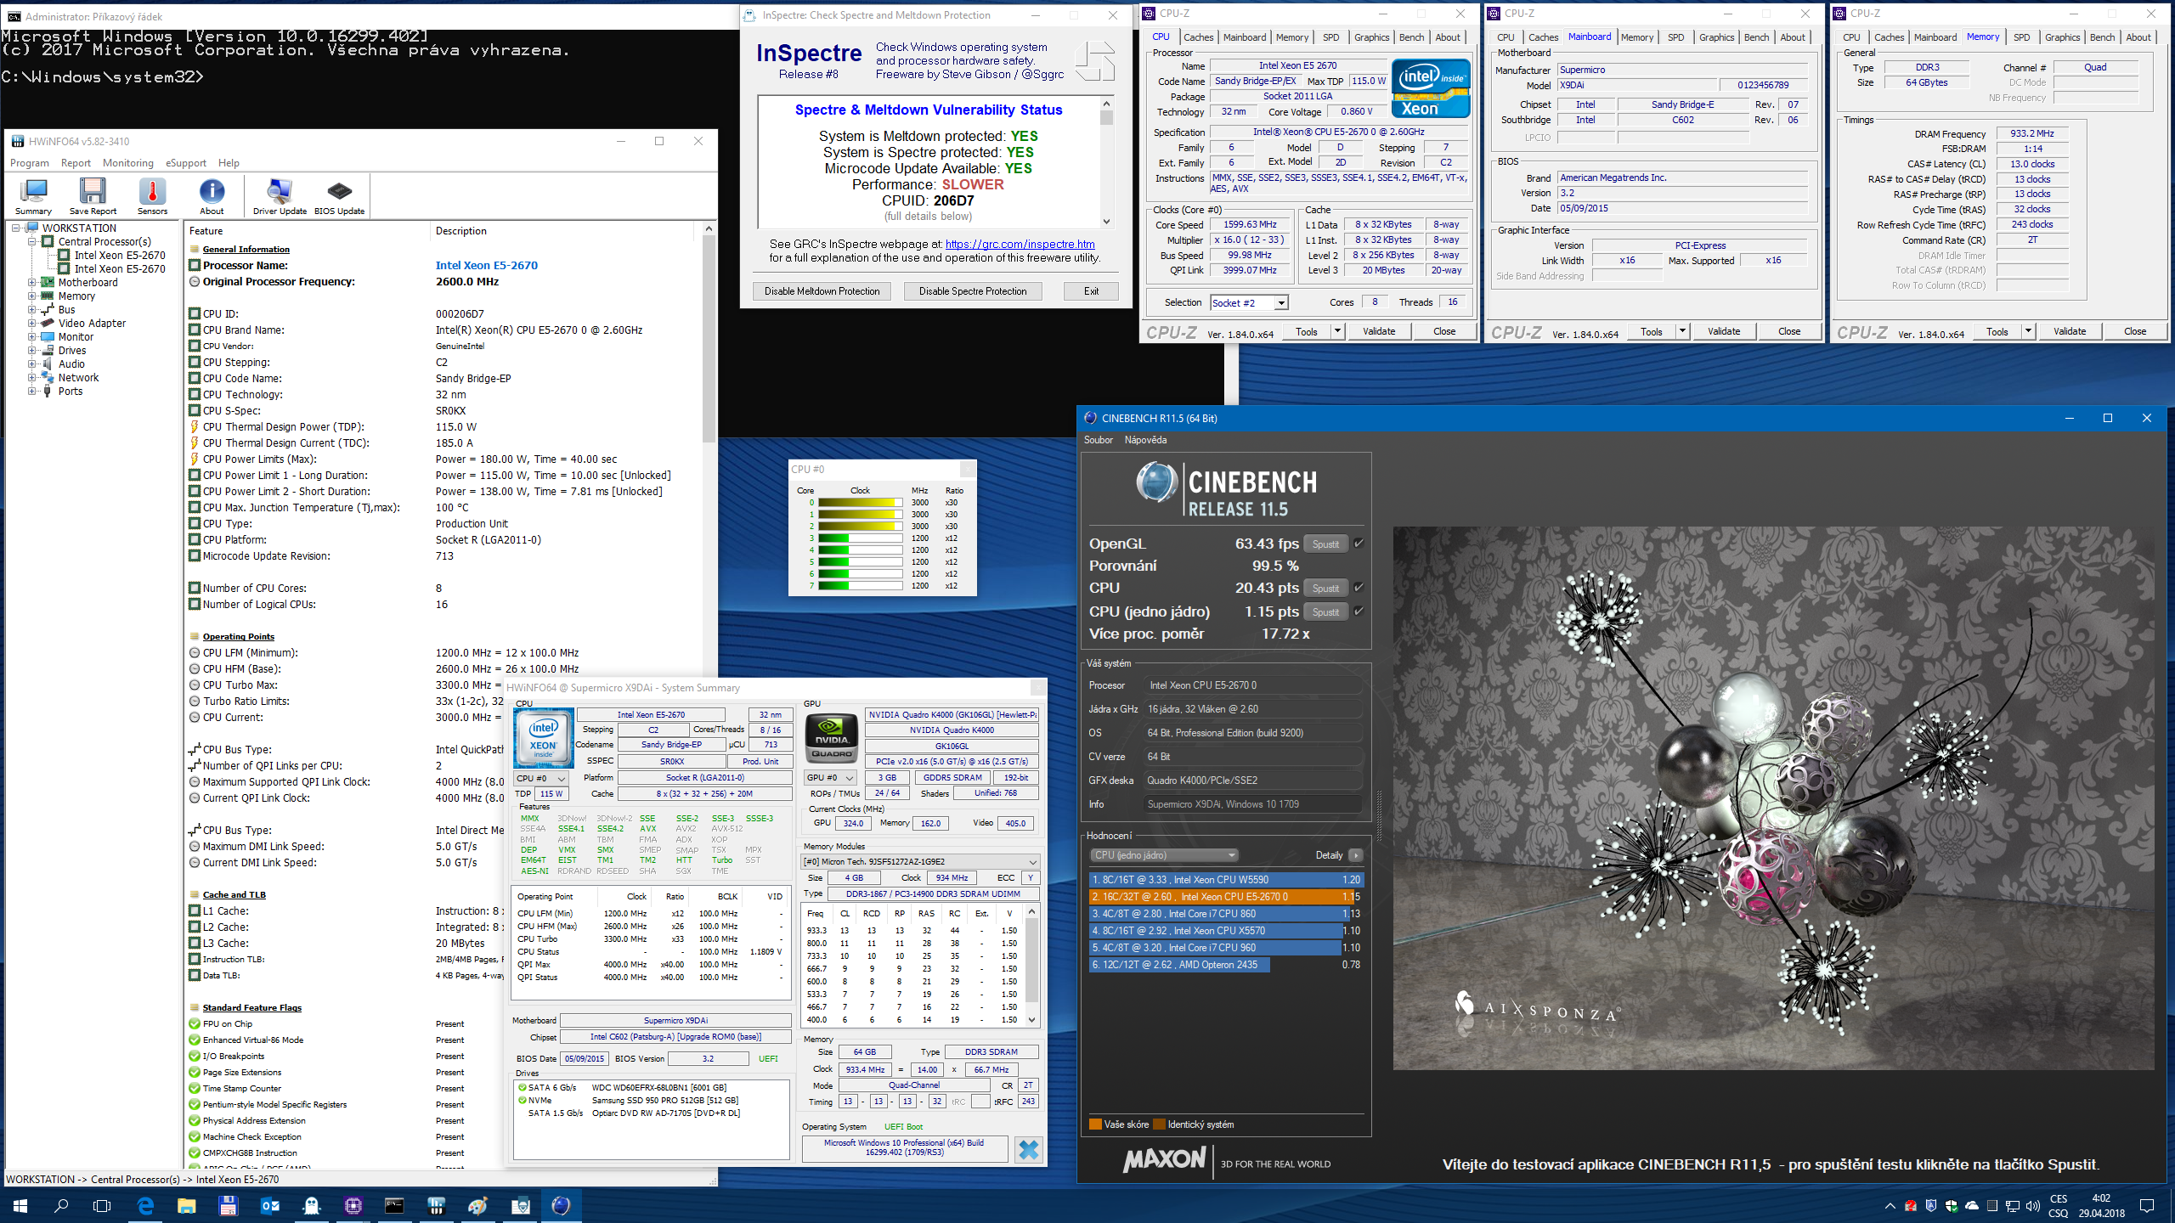Click the Info field in Cinebench system panel
The height and width of the screenshot is (1223, 2175).
point(1253,804)
